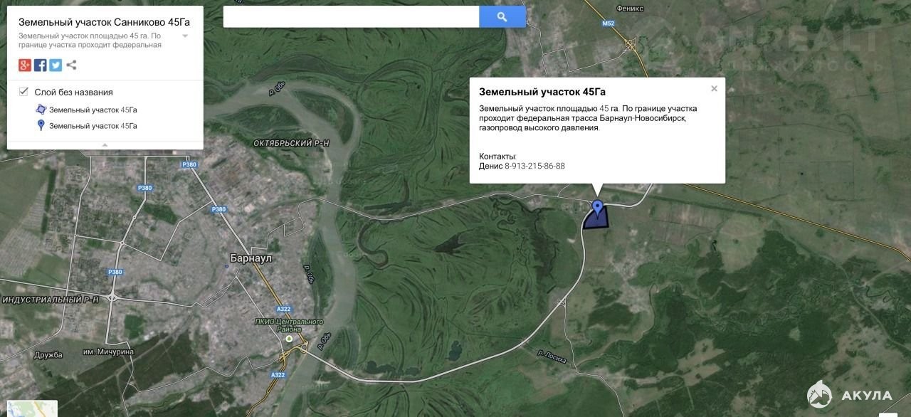The height and width of the screenshot is (417, 911).
Task: Open the generic share icon
Action: [71, 65]
